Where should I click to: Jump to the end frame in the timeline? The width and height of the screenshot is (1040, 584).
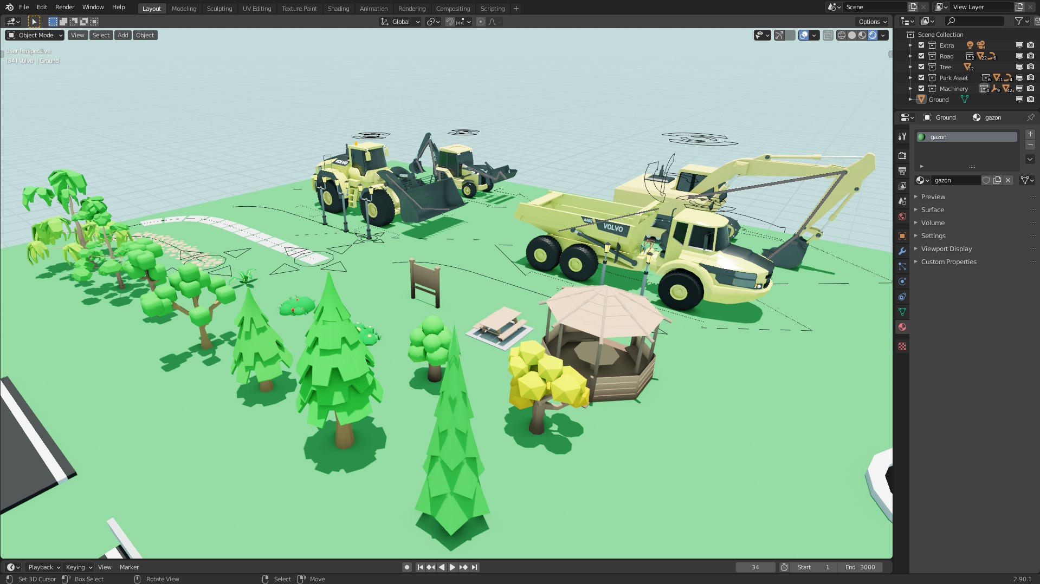475,567
